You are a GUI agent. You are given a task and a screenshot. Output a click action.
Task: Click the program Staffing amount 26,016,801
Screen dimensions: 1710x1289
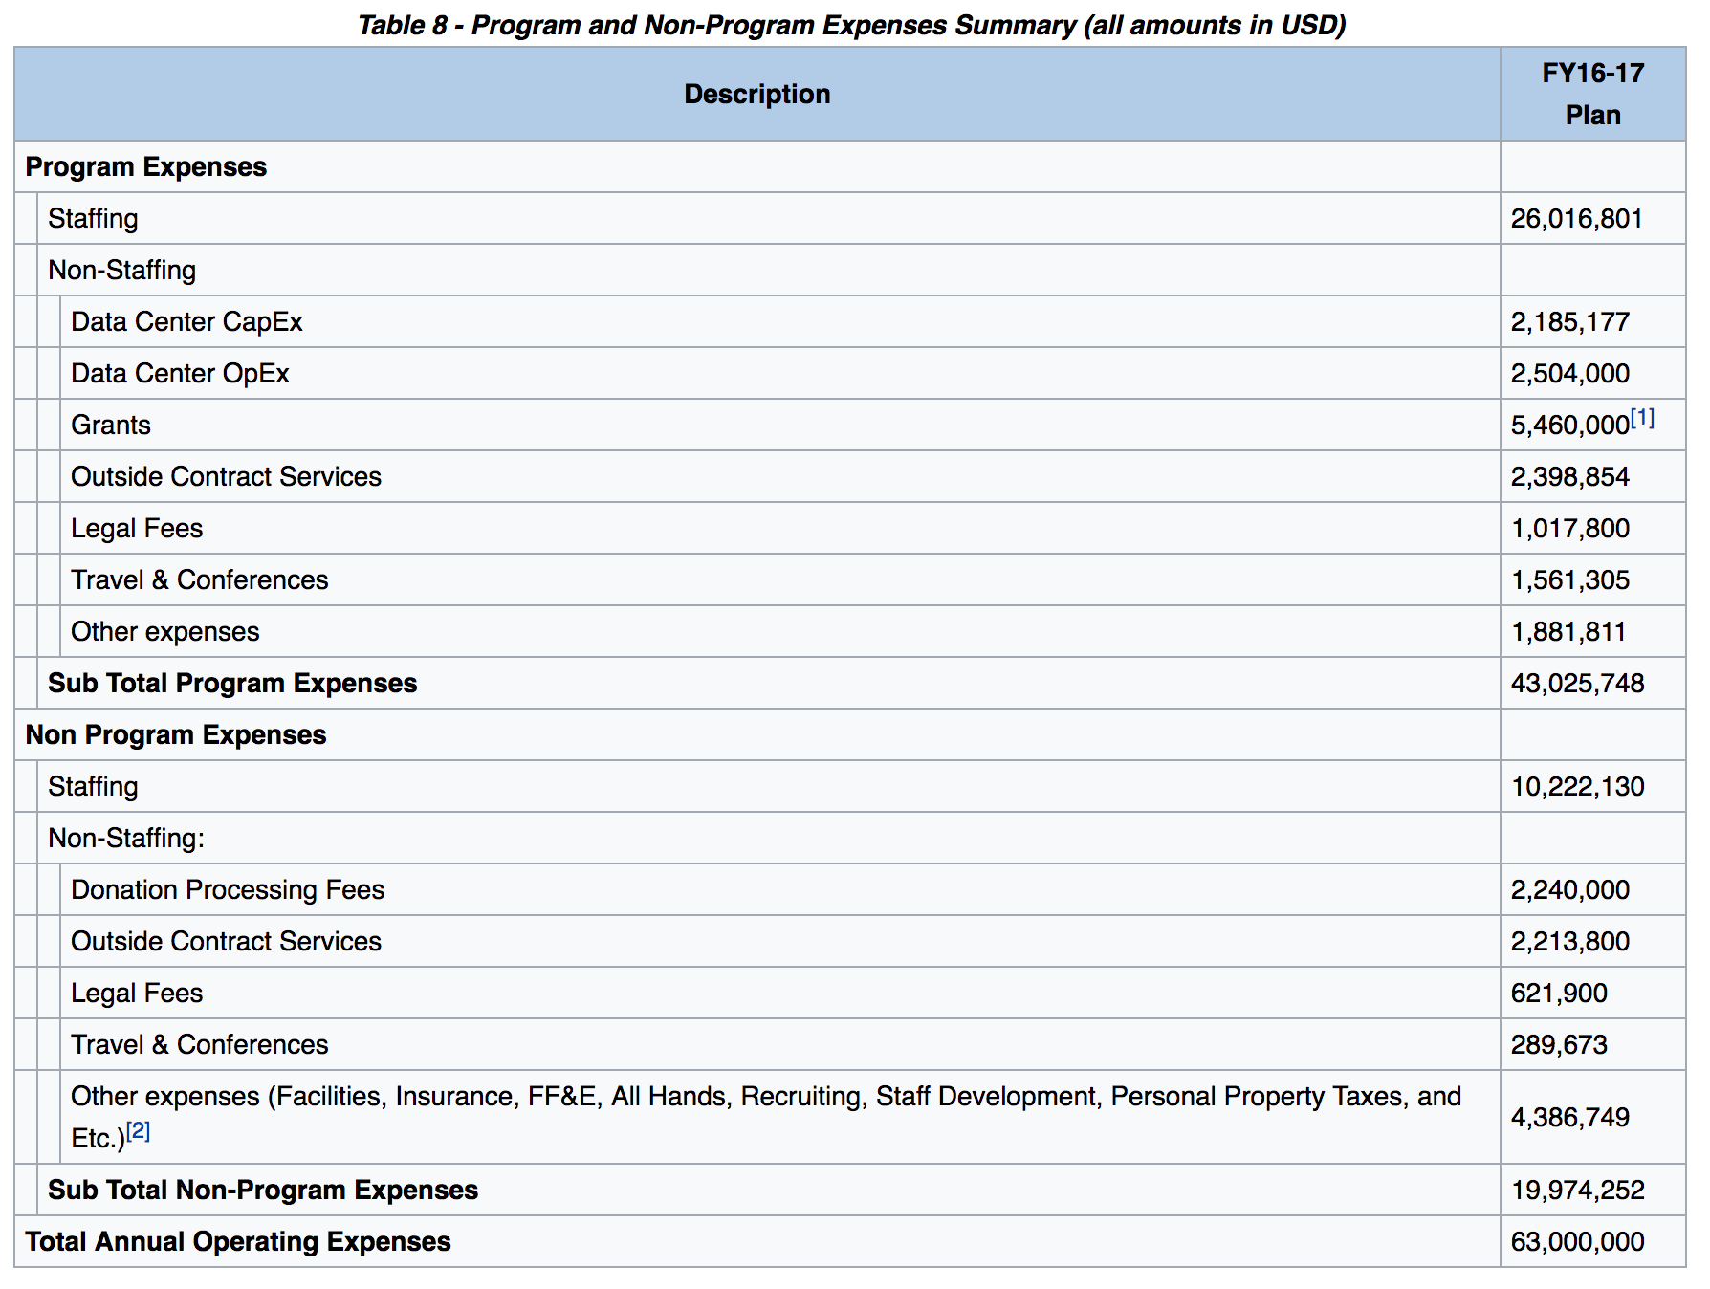tap(1576, 218)
